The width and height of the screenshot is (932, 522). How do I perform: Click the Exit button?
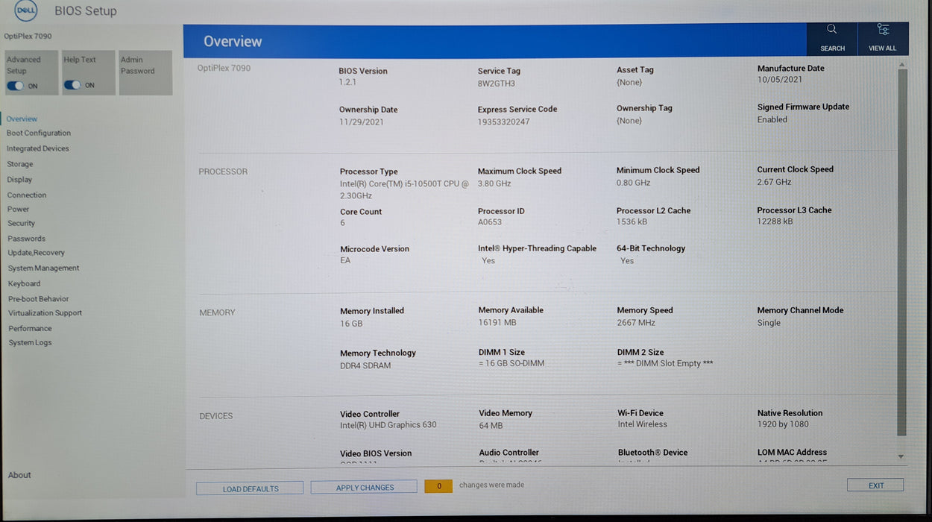[875, 485]
